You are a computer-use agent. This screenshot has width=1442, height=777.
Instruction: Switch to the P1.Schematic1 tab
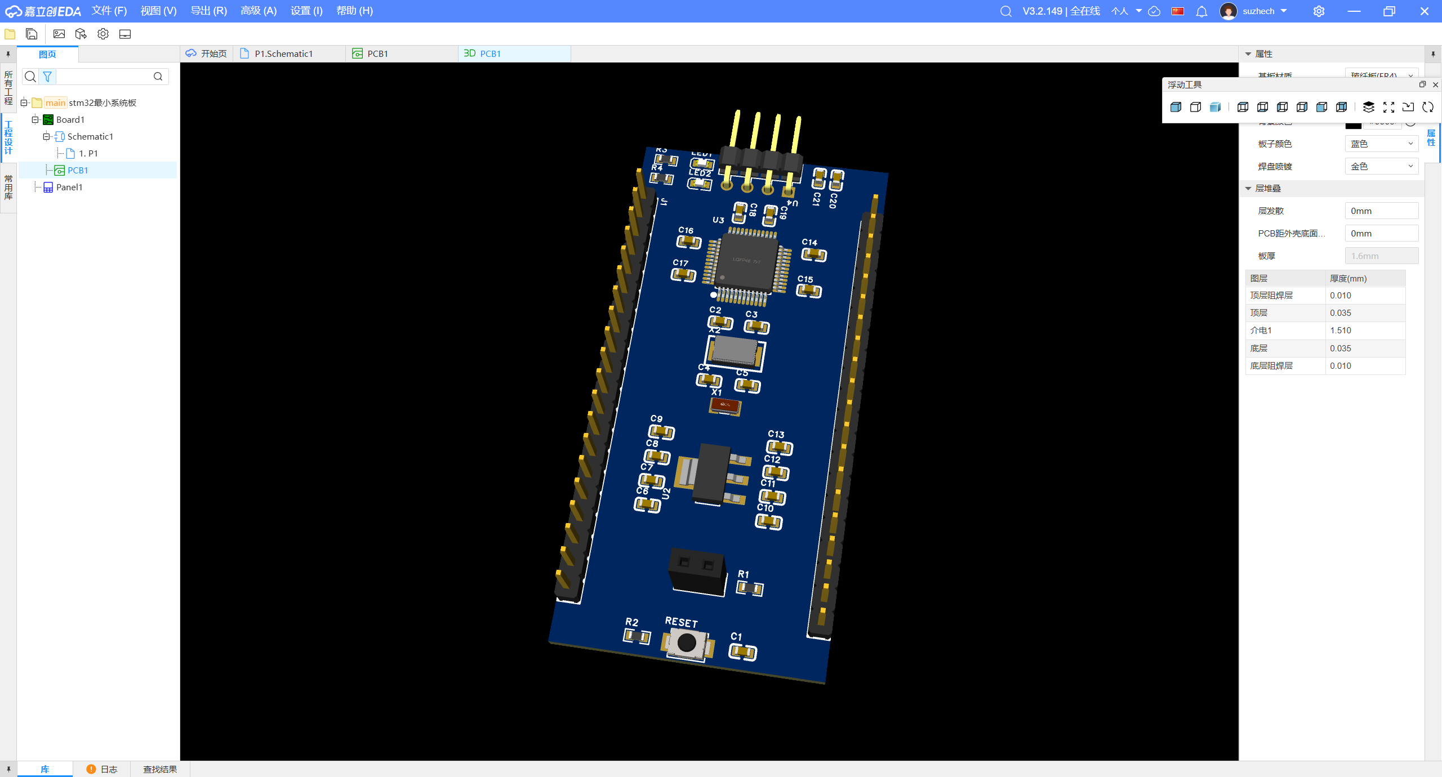coord(290,53)
